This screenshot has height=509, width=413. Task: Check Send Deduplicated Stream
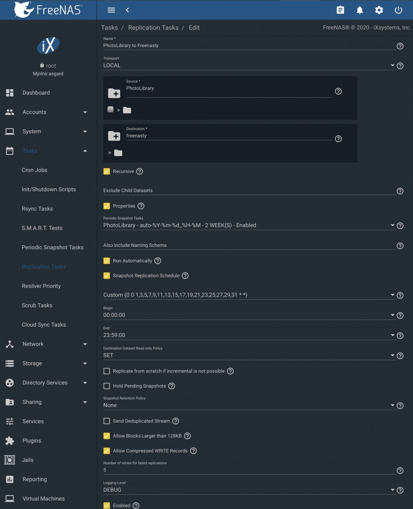coord(107,421)
